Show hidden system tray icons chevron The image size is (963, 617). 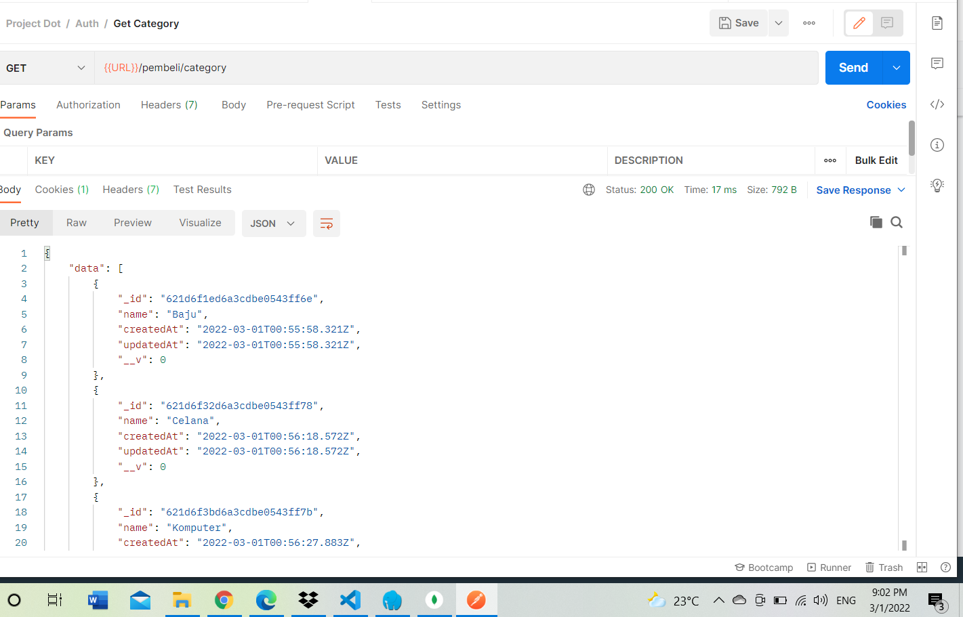tap(719, 600)
